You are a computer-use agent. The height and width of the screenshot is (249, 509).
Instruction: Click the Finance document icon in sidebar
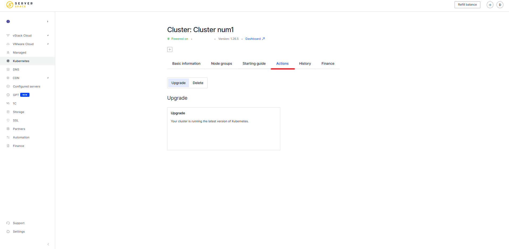(8, 146)
